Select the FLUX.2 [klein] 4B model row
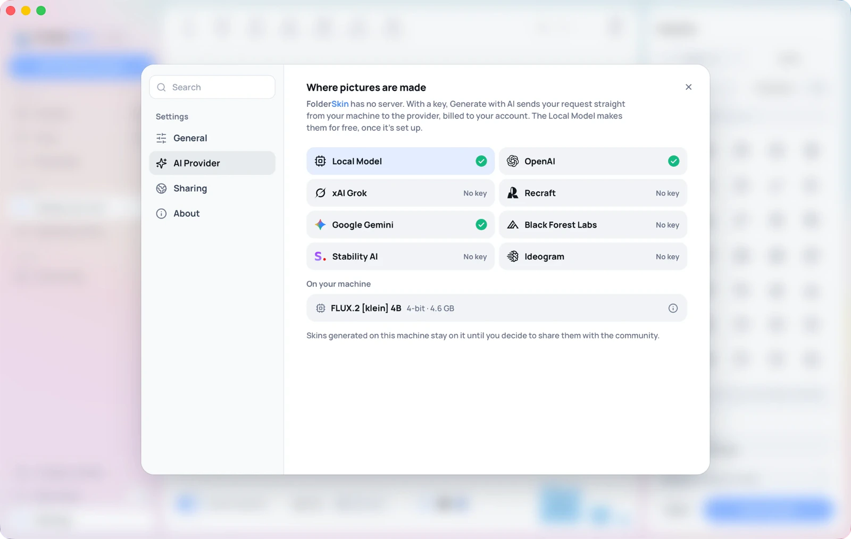The height and width of the screenshot is (539, 851). point(497,308)
